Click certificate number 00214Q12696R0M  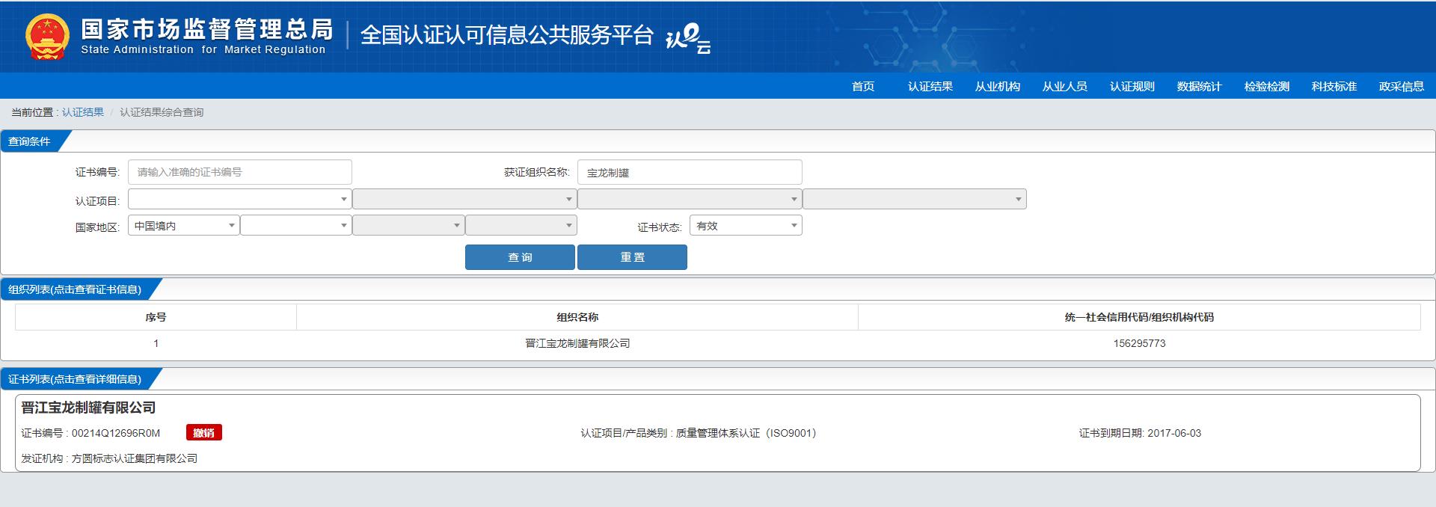[116, 433]
